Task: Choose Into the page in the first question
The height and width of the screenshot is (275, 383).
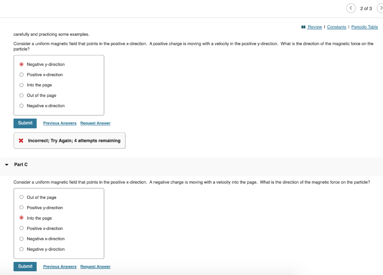Action: (x=21, y=85)
